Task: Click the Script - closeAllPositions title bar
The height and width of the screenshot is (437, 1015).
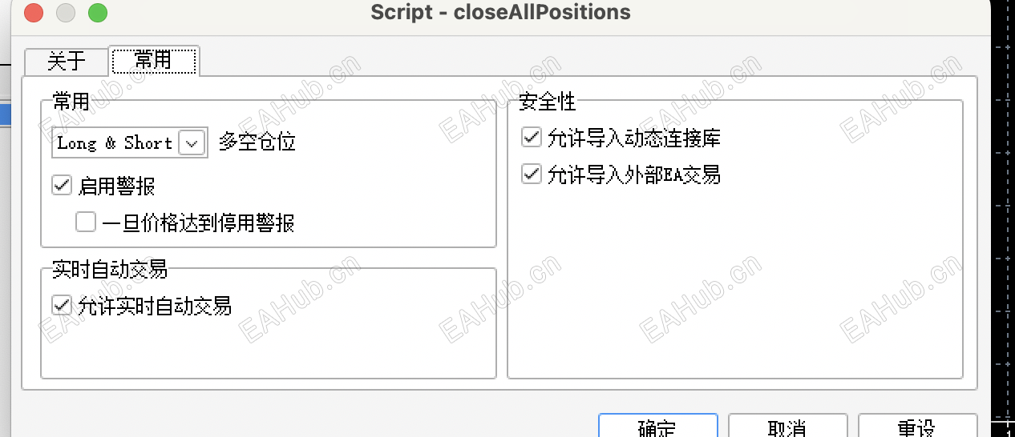Action: tap(500, 13)
